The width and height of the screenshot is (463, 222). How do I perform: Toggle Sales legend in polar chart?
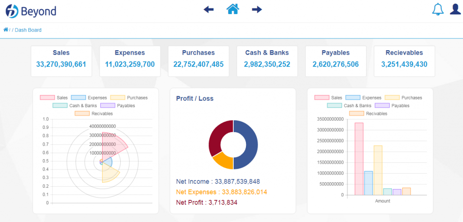(x=54, y=97)
